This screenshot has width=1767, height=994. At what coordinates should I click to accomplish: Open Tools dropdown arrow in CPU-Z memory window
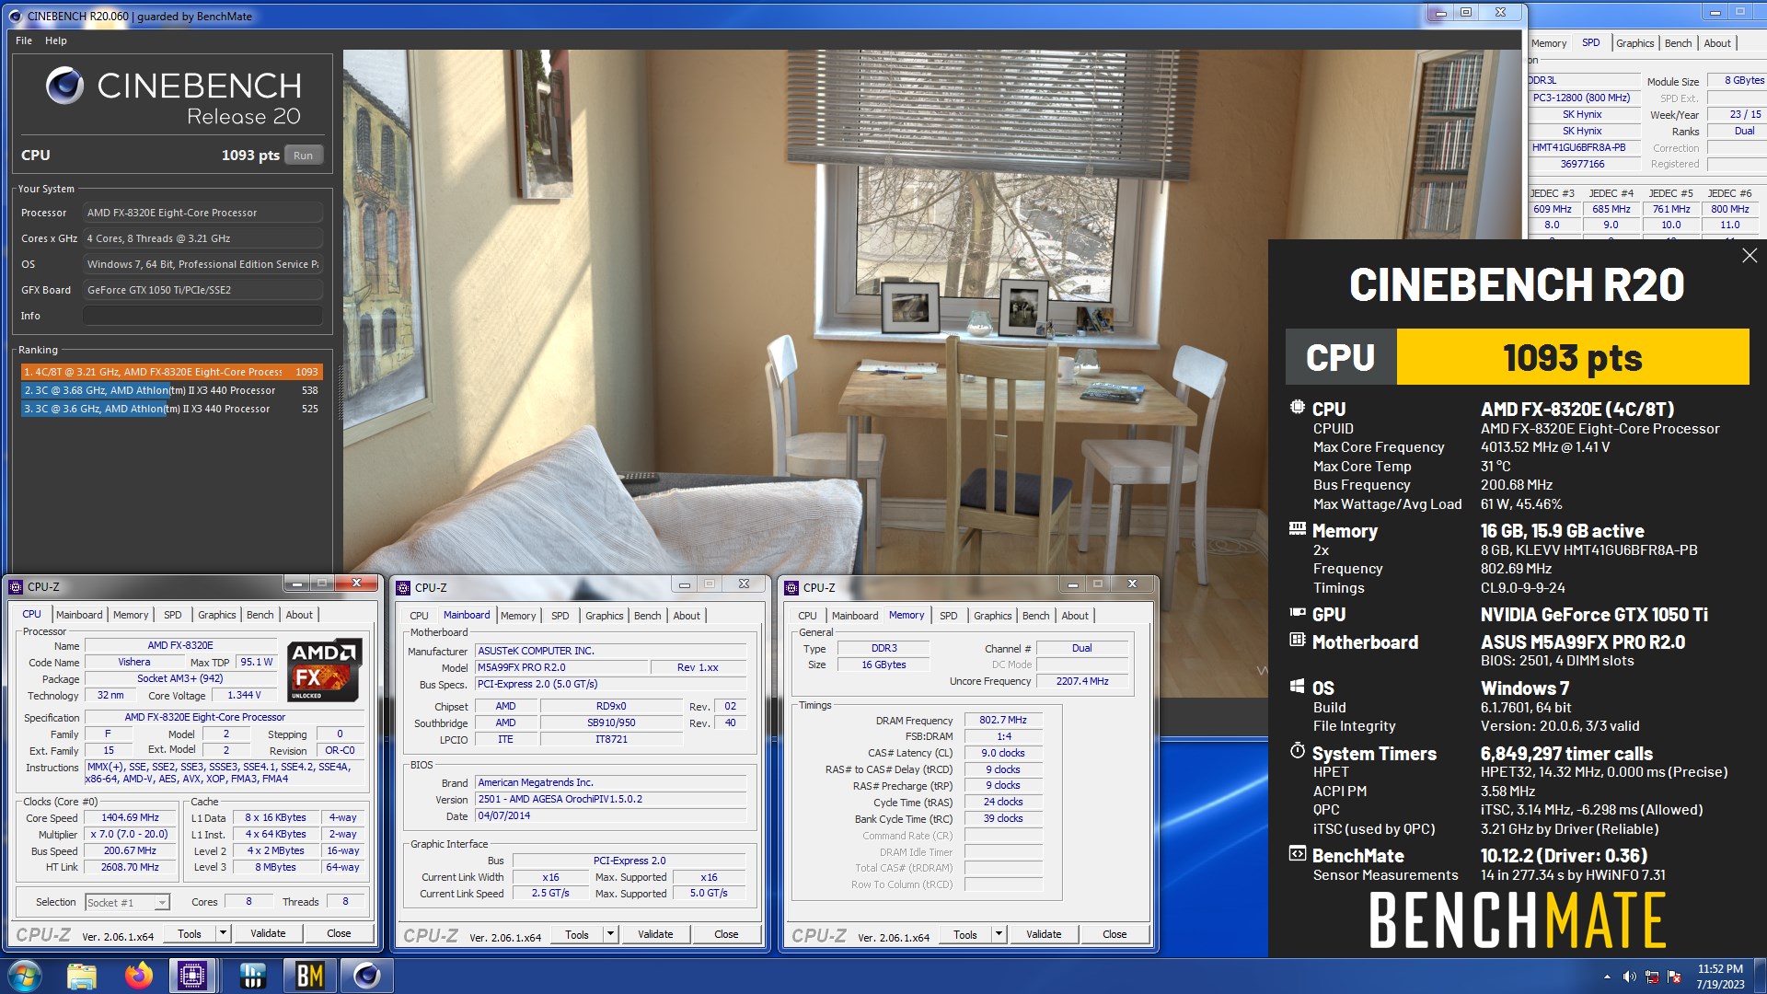click(998, 934)
